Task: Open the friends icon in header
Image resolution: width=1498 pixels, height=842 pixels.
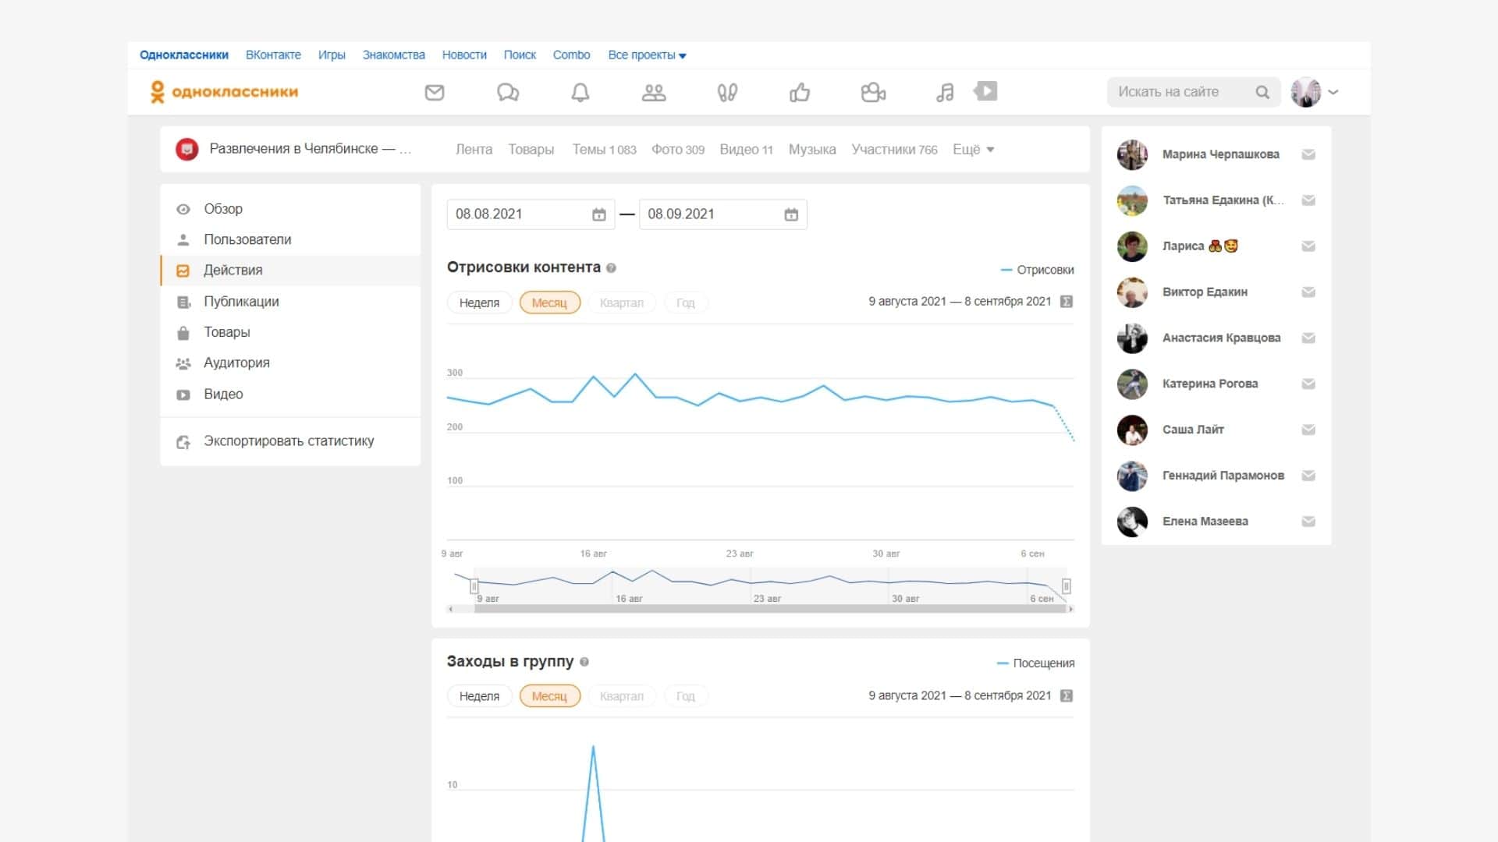Action: (654, 93)
